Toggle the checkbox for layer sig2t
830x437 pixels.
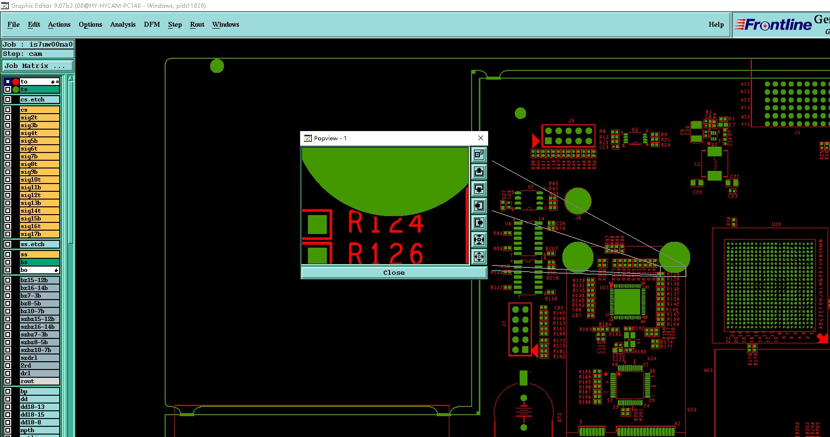(8, 118)
